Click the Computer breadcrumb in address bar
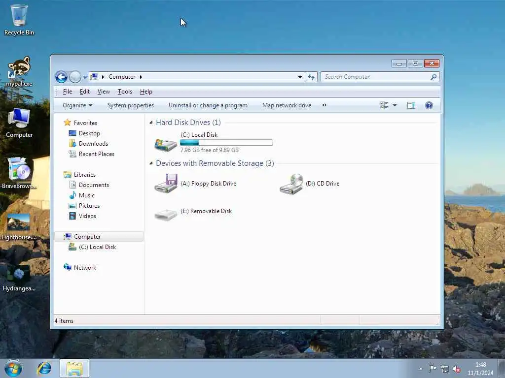Screen dimensions: 505x378 click(122, 77)
